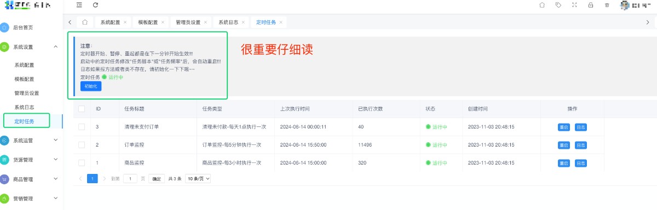The image size is (657, 210).
Task: Open home icon in top-right toolbar
Action: point(542,5)
